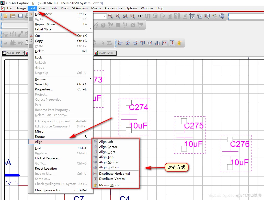Click the eye fisheye view icon

(140, 16)
